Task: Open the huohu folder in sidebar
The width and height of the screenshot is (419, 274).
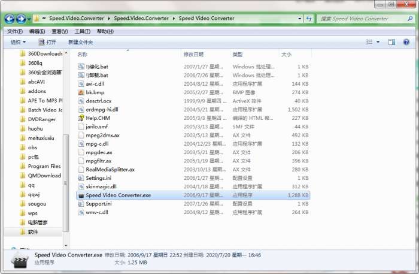Action: pos(32,129)
